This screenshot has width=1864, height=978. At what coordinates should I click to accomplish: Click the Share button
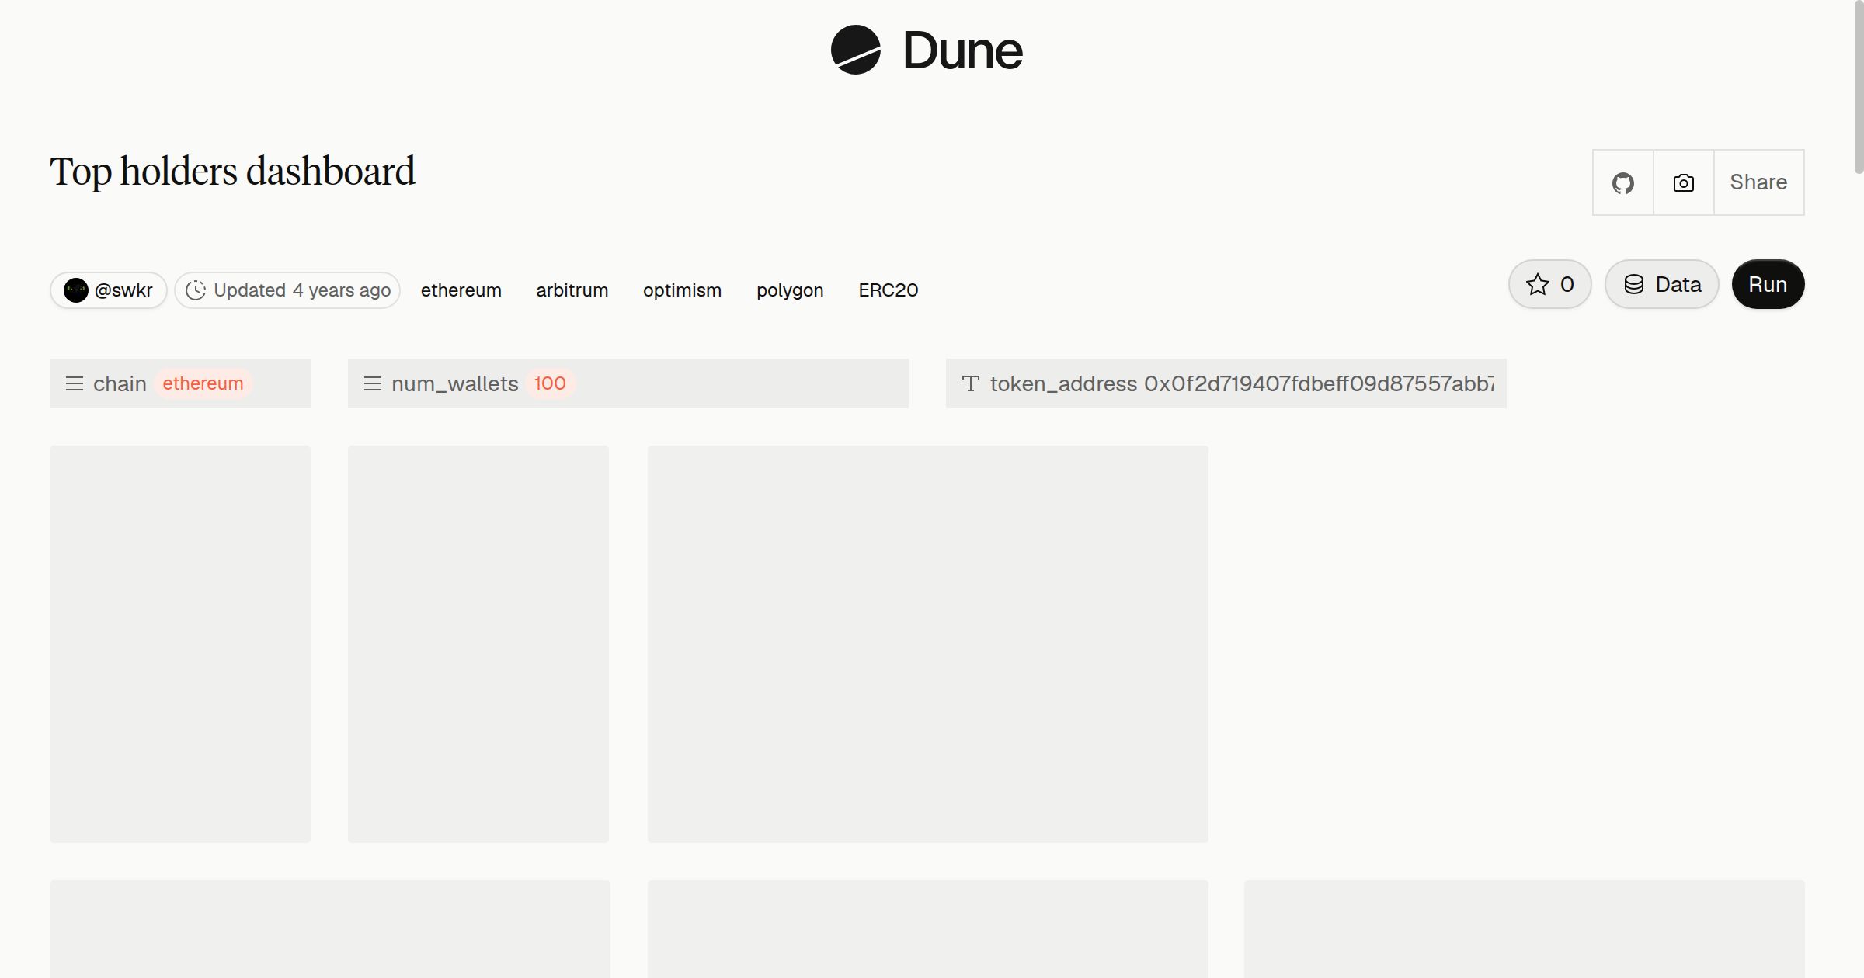click(x=1758, y=182)
